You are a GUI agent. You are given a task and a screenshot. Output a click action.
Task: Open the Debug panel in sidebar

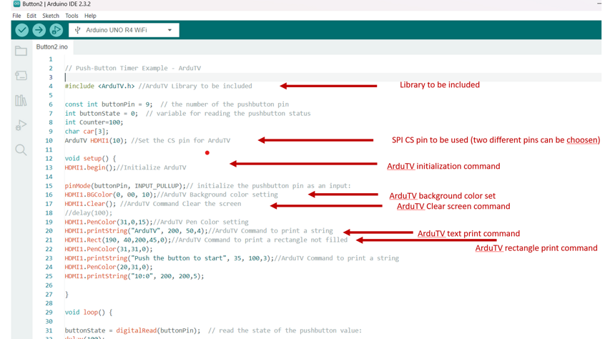pos(21,125)
